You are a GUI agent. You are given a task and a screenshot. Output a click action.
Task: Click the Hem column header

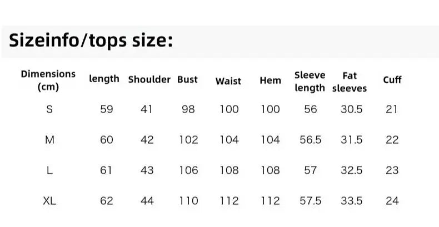[270, 80]
